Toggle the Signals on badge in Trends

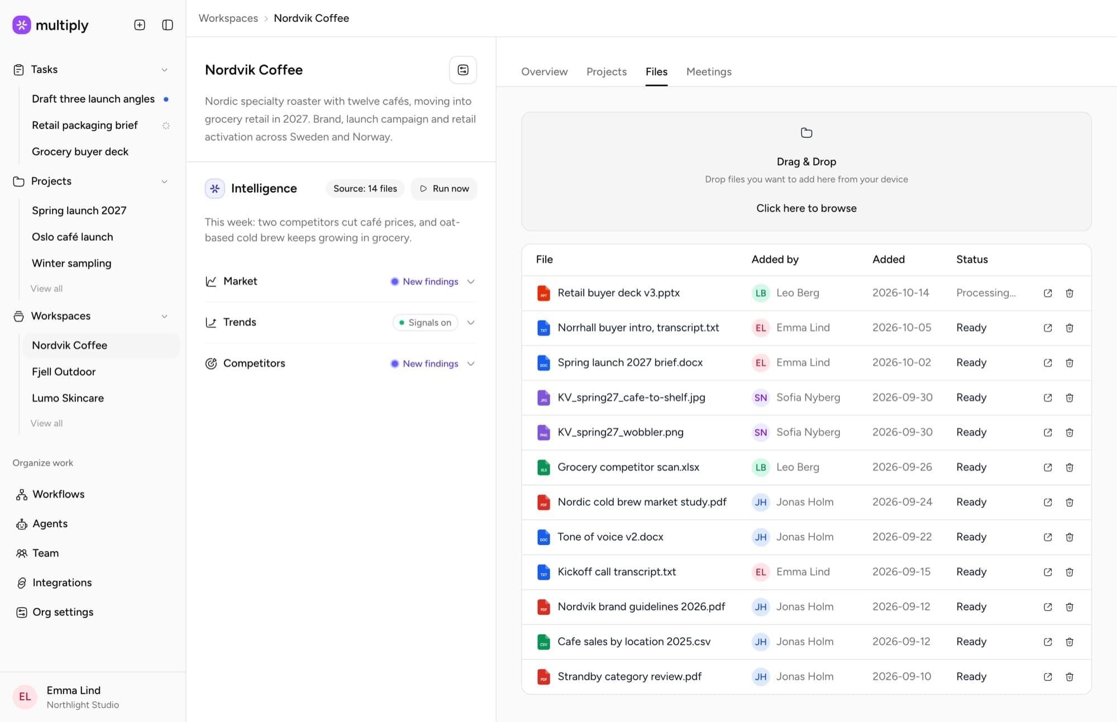tap(426, 323)
